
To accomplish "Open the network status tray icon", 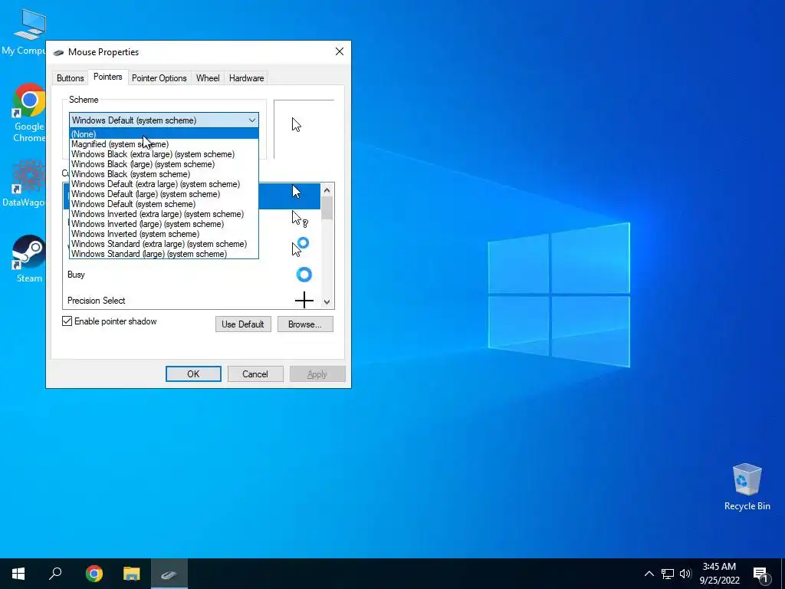I will tap(668, 574).
